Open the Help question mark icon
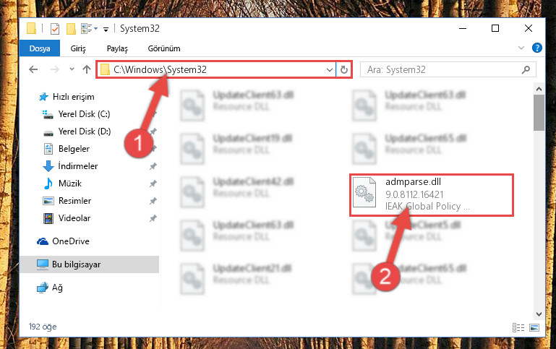556x349 pixels. [x=537, y=48]
